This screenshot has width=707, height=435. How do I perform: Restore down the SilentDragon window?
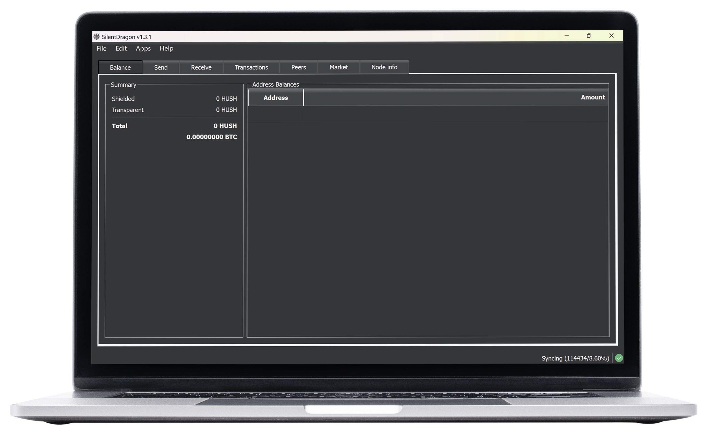coord(589,36)
